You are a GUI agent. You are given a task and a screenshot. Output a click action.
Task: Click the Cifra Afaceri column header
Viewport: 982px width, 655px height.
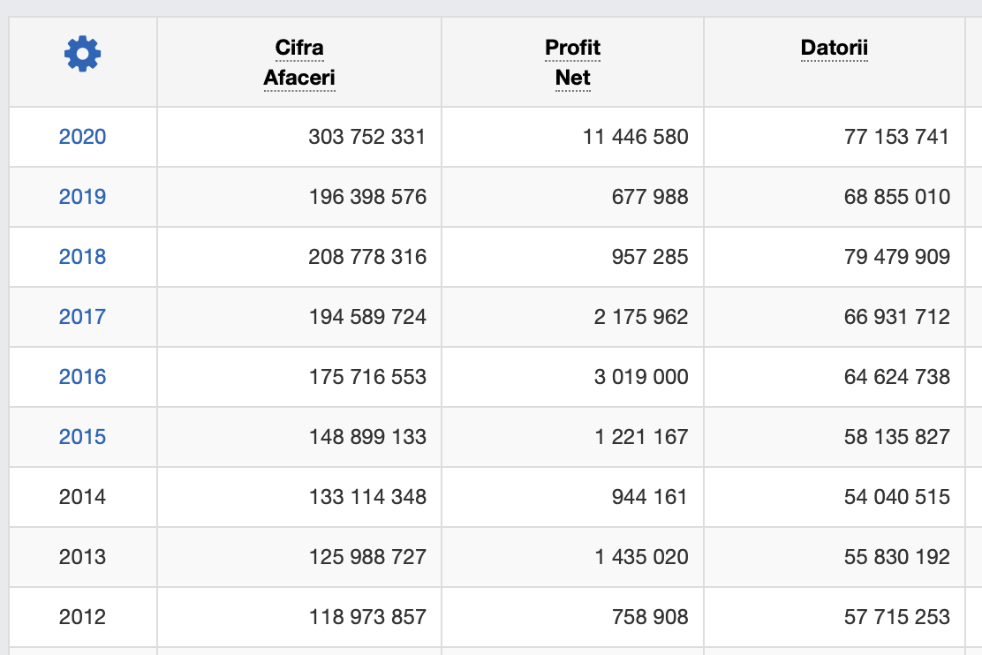tap(299, 62)
